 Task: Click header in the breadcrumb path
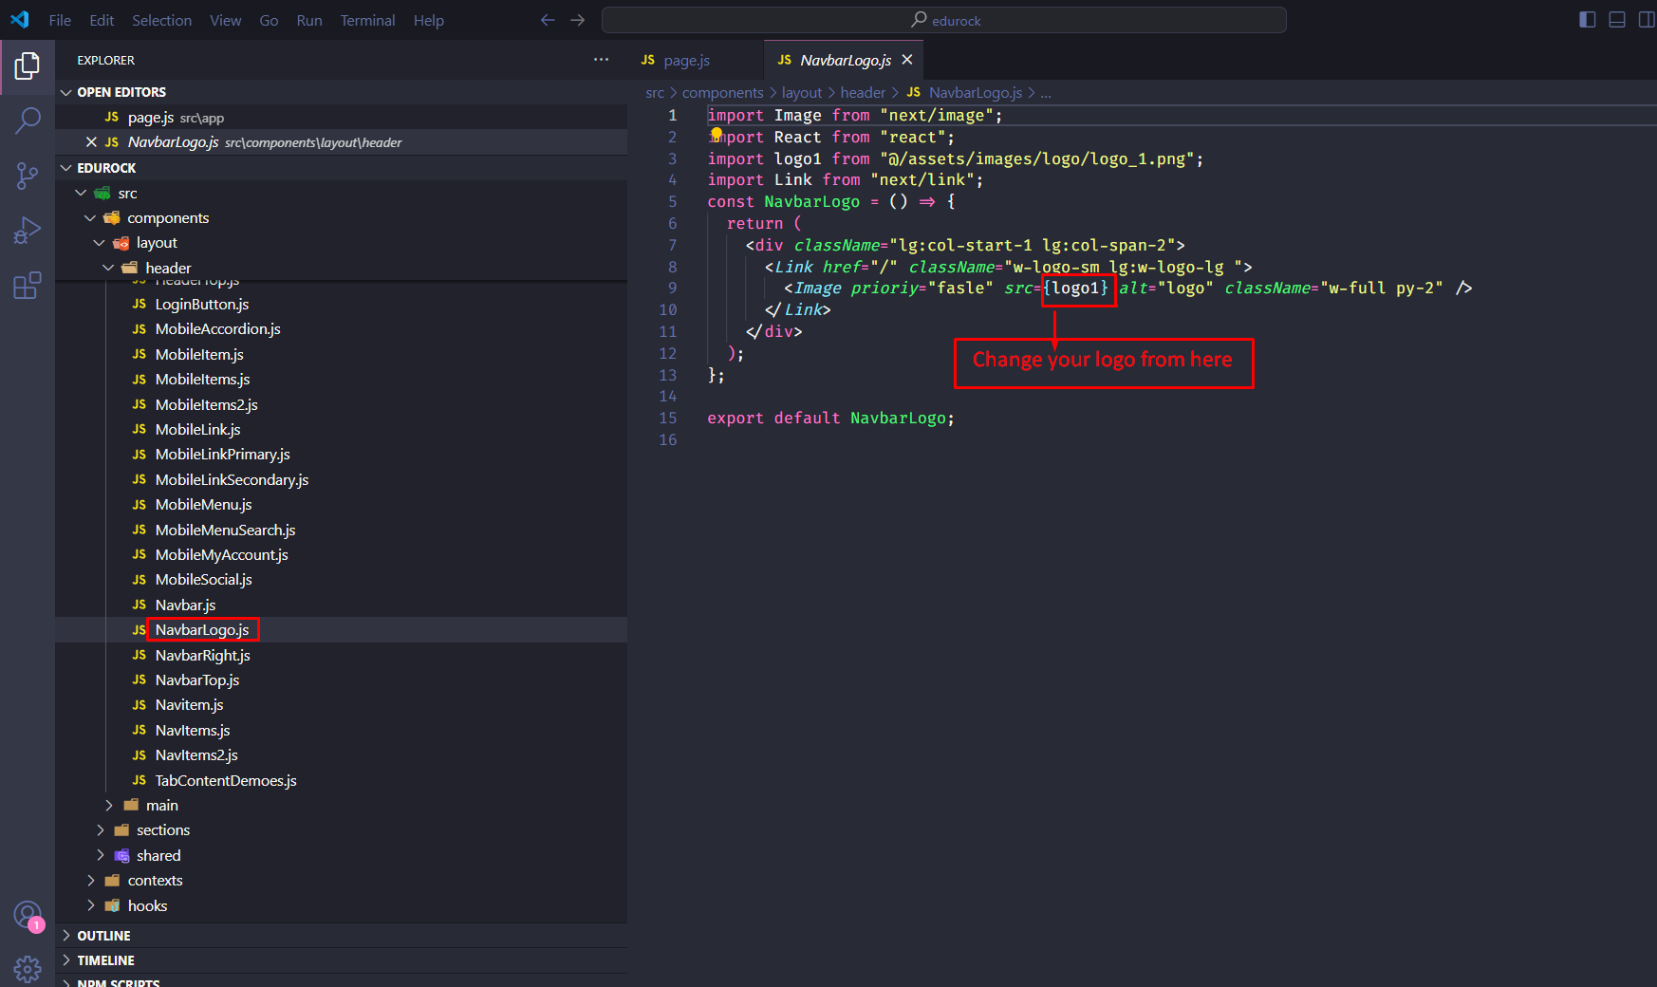tap(863, 92)
